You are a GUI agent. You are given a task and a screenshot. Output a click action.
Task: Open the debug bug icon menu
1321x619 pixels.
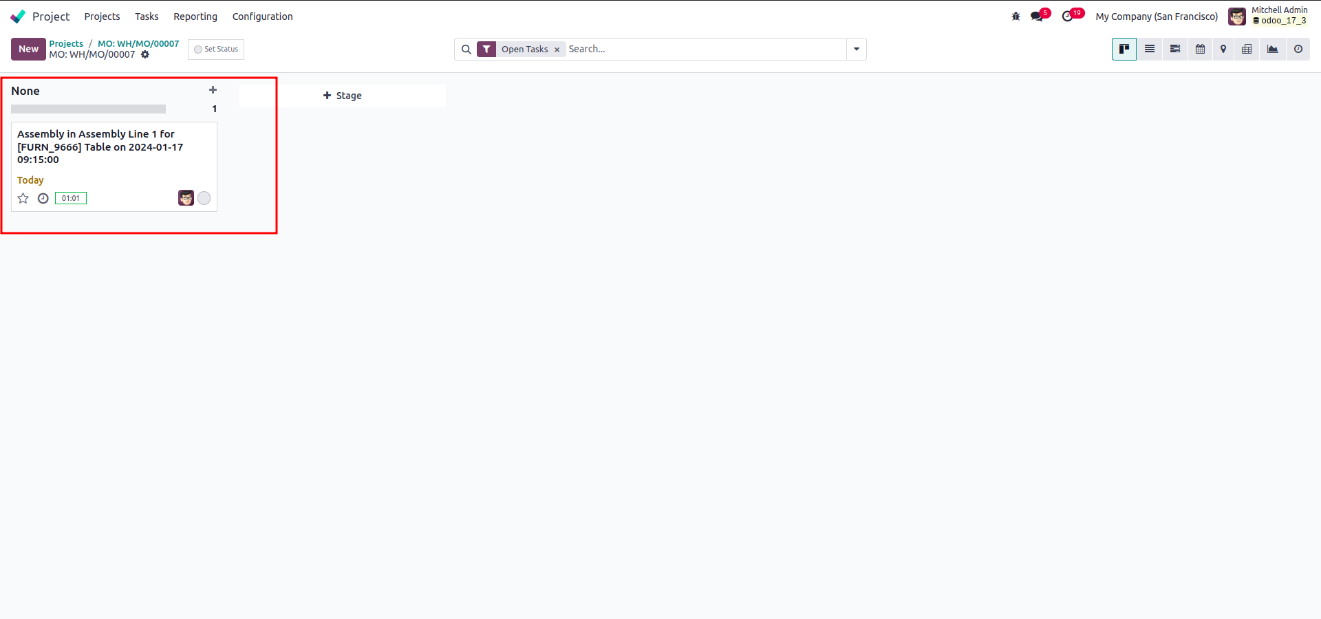coord(1016,17)
